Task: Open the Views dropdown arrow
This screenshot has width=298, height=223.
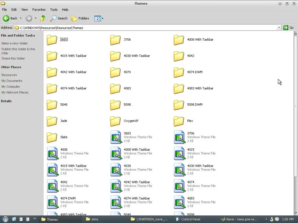Action: (x=103, y=18)
